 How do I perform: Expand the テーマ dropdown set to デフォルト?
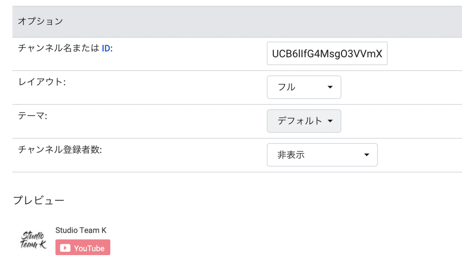tap(304, 121)
